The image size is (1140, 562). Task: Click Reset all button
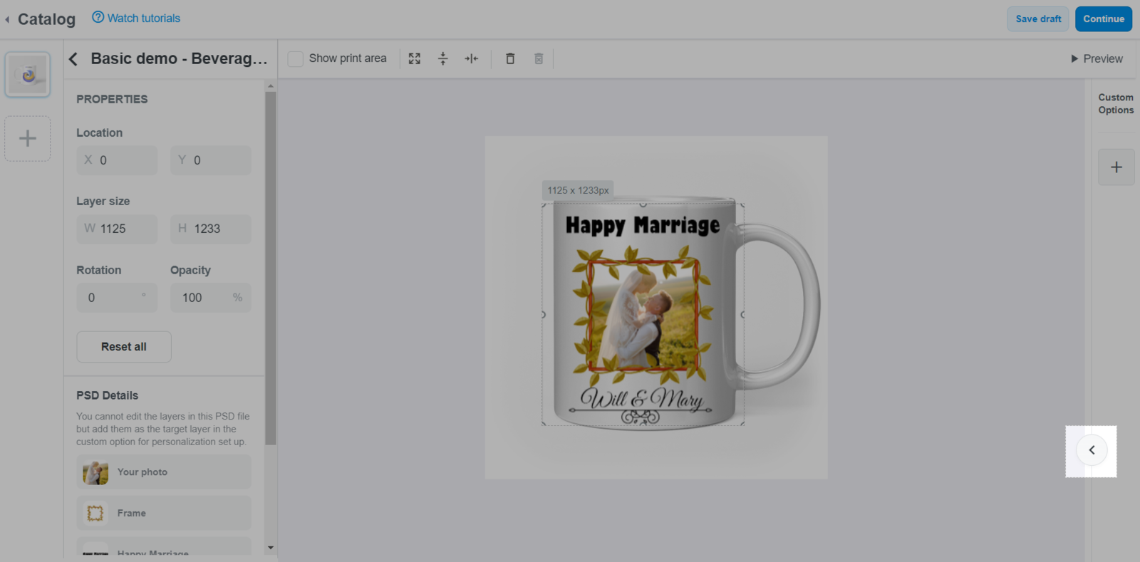coord(124,347)
